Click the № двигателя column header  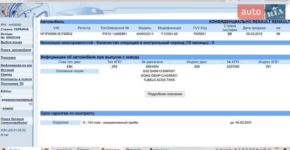click(152, 62)
